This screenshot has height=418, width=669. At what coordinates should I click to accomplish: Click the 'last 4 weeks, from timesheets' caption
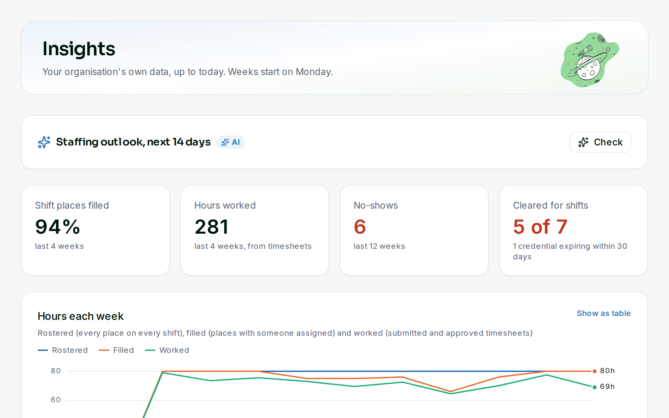(253, 246)
